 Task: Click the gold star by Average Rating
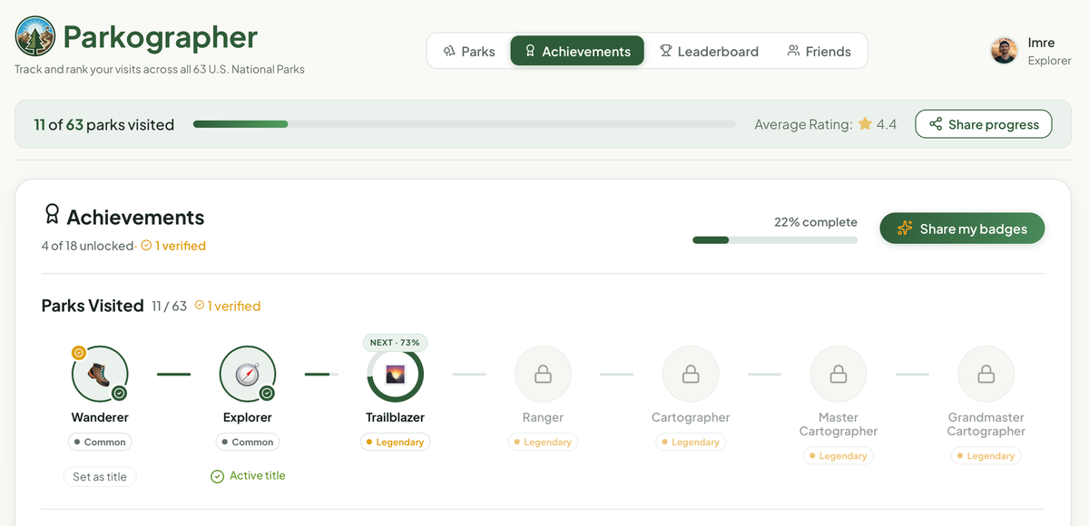(x=865, y=124)
